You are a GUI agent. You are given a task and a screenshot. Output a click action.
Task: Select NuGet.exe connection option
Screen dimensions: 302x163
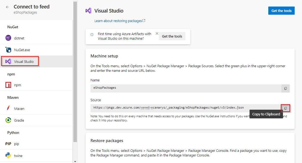click(x=36, y=50)
